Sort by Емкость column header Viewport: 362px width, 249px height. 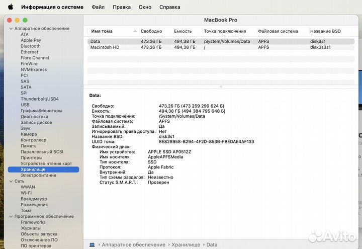click(183, 31)
